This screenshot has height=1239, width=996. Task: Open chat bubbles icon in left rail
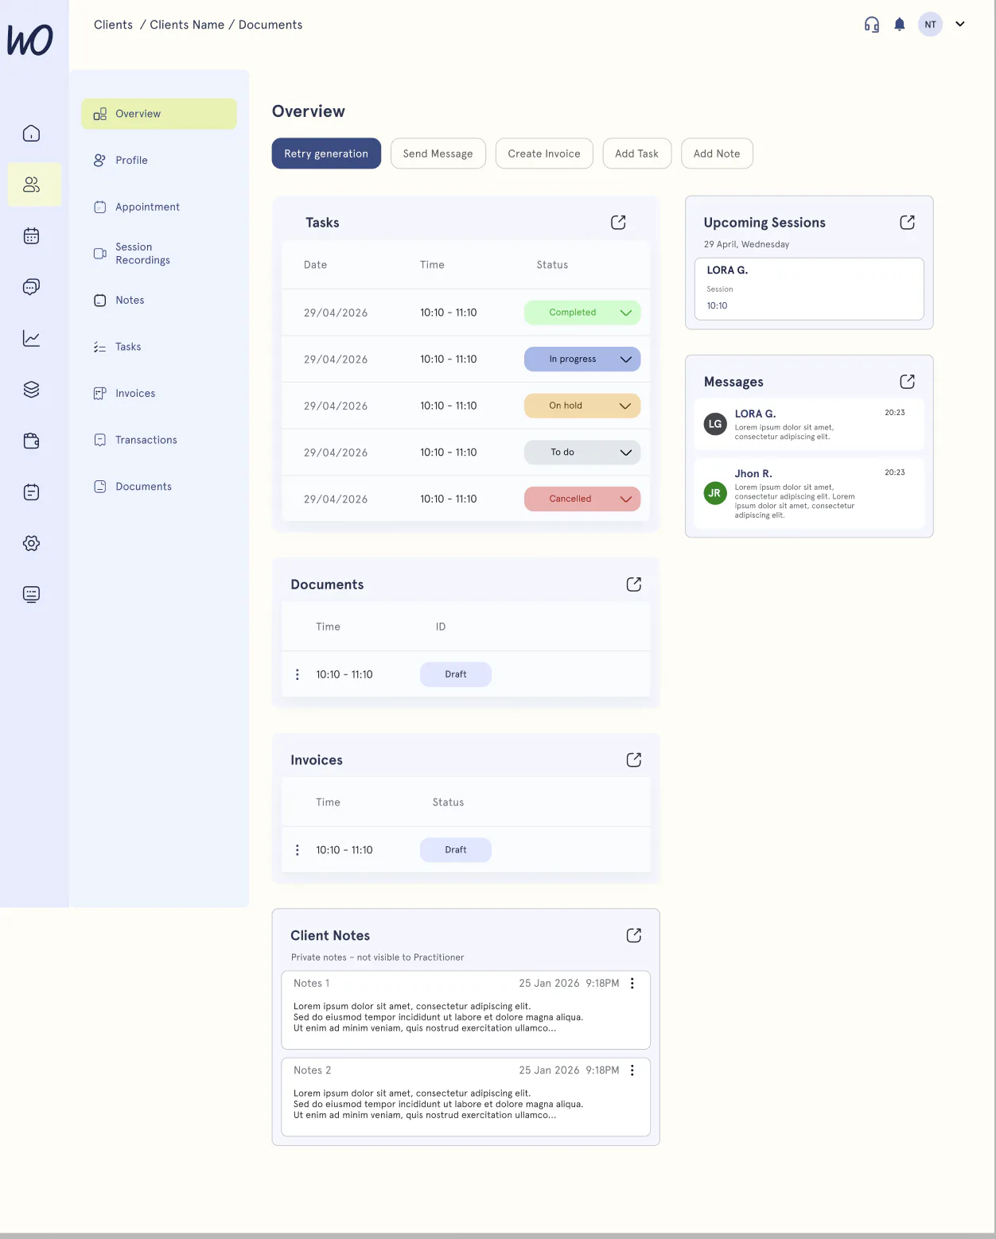pyautogui.click(x=31, y=287)
